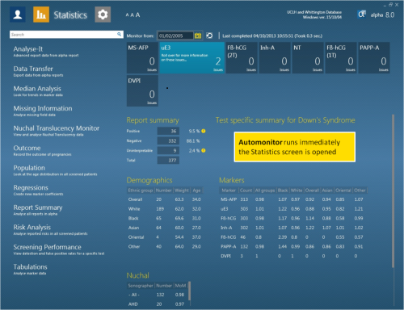The image size is (404, 310).
Task: Select the PAPP-A monitor tile
Action: tap(374, 58)
